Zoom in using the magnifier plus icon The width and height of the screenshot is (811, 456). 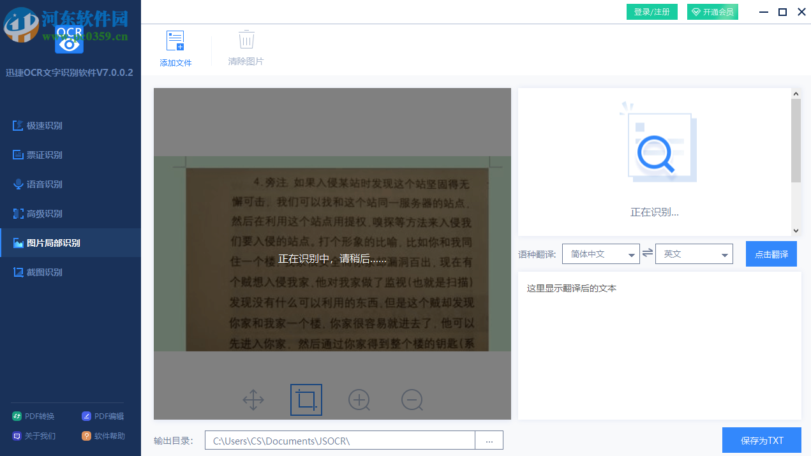tap(359, 400)
